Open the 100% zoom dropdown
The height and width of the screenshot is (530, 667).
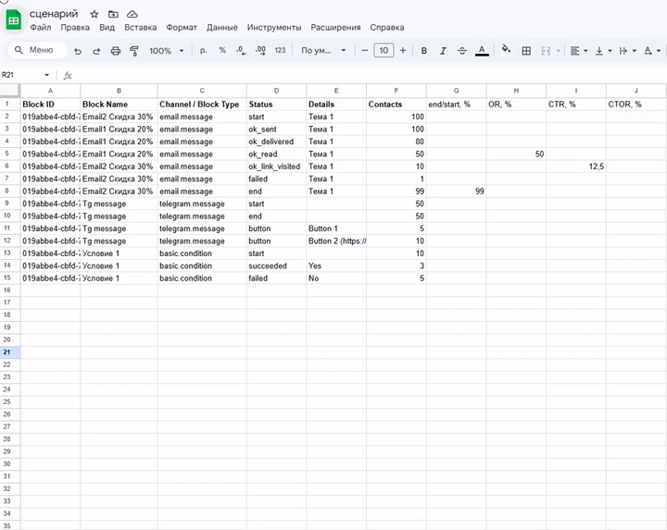(167, 51)
